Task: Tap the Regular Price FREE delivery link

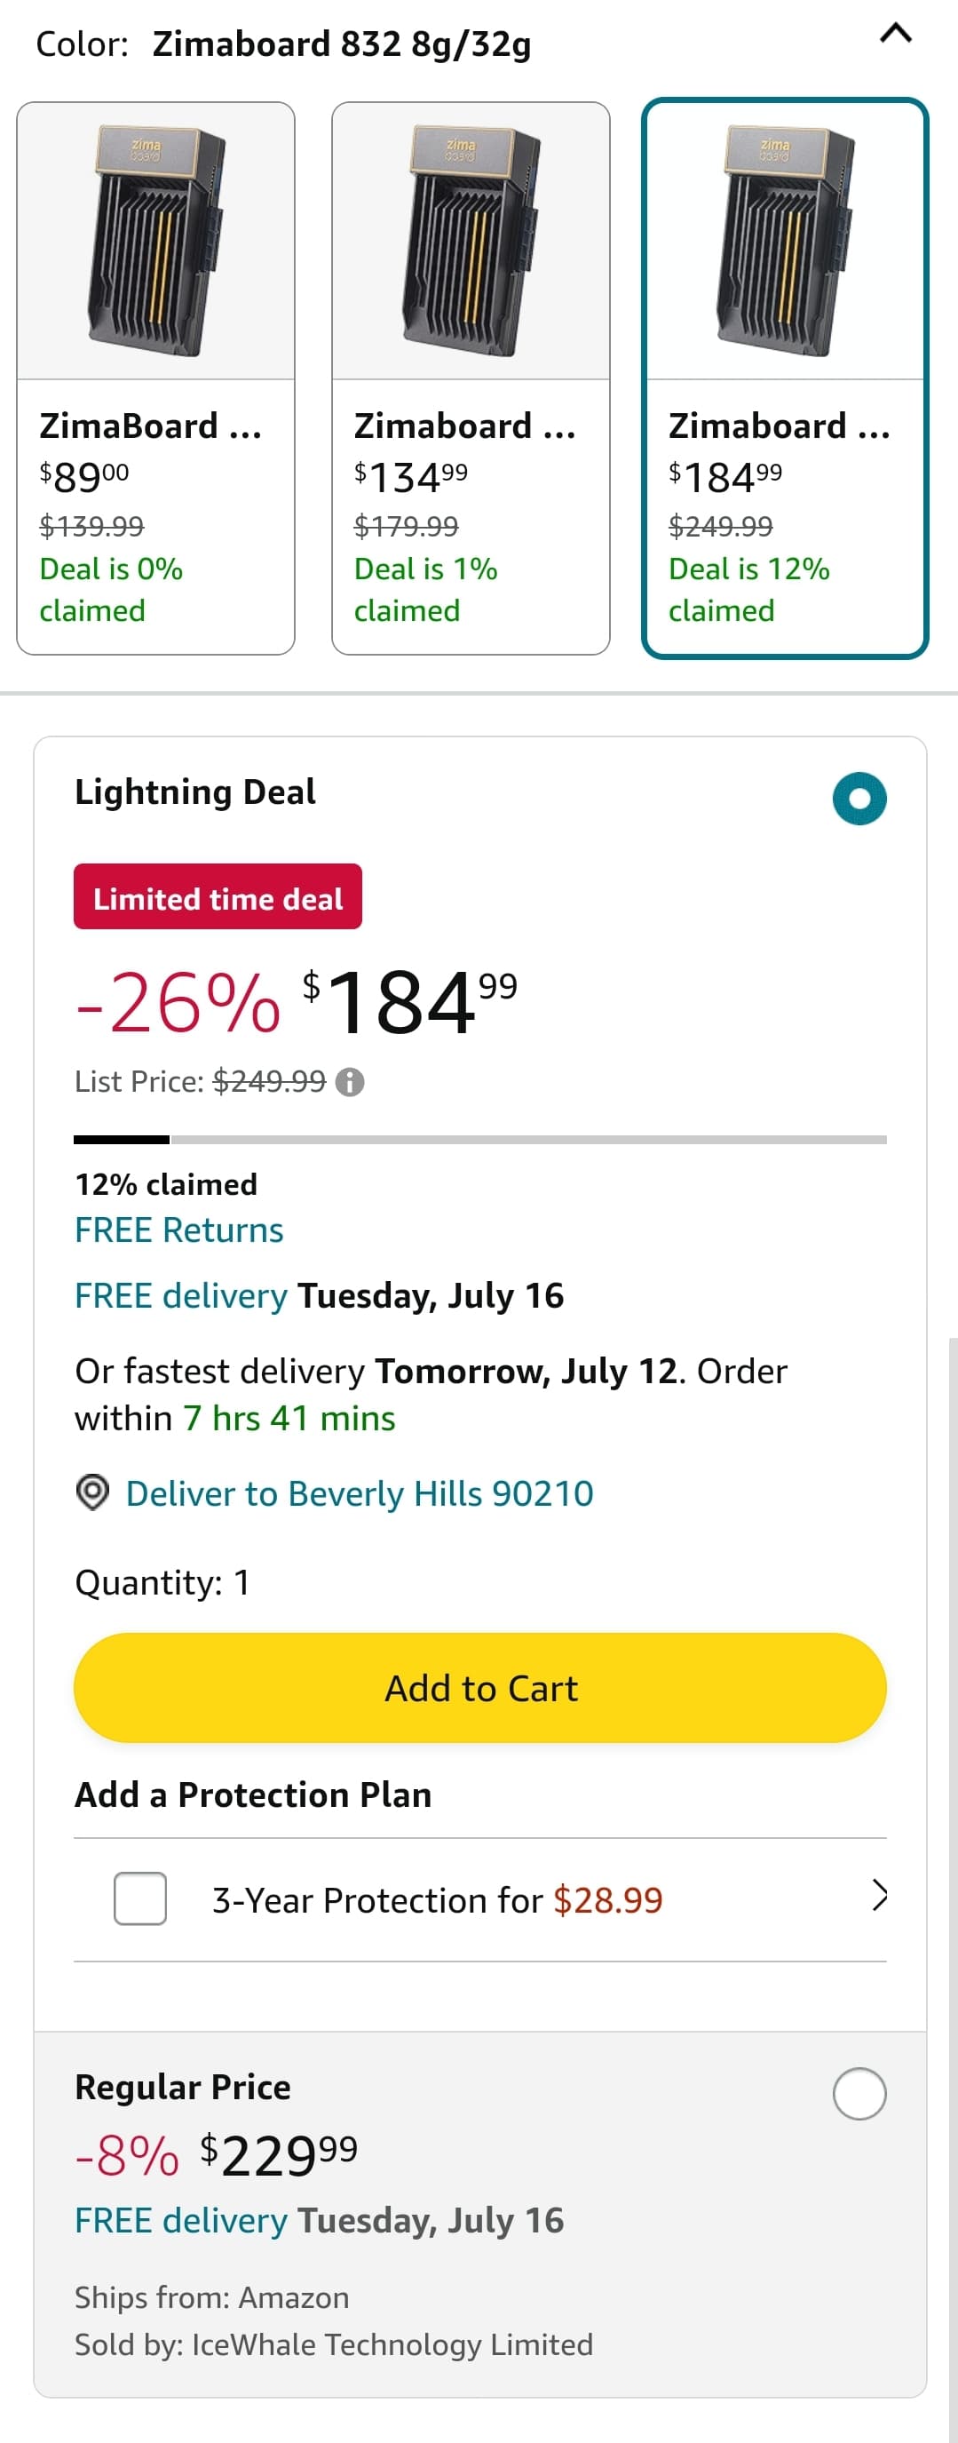Action: (x=181, y=2220)
